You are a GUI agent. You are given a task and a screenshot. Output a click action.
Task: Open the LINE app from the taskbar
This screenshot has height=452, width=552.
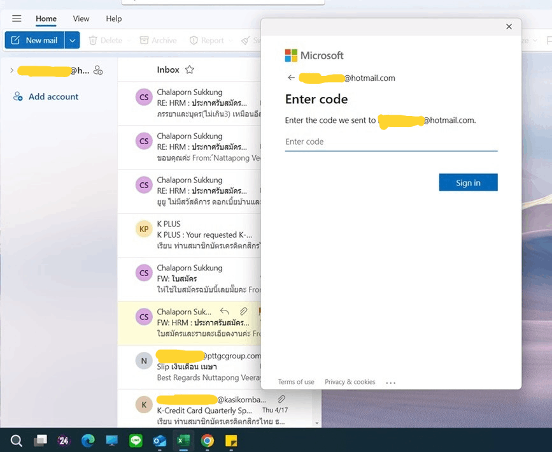136,441
